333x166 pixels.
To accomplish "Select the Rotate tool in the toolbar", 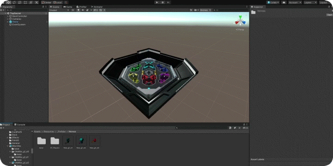I will click(14, 2).
